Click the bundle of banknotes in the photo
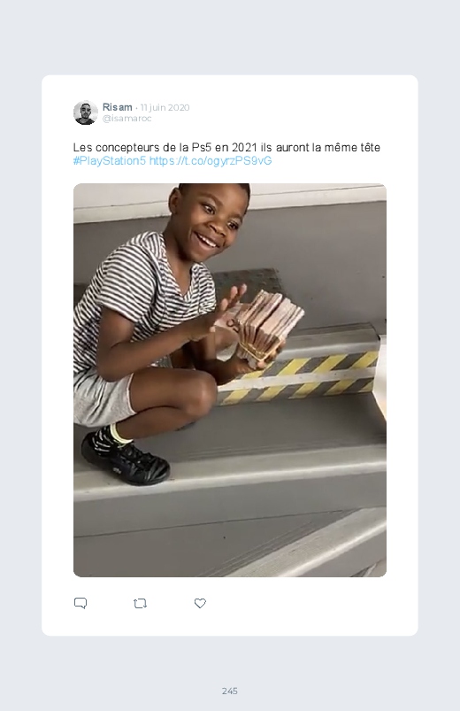 pos(267,328)
